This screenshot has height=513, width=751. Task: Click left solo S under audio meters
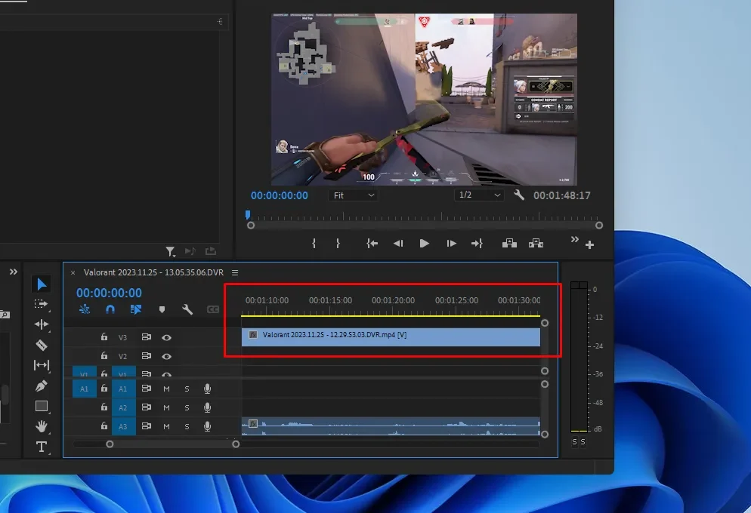click(x=574, y=442)
